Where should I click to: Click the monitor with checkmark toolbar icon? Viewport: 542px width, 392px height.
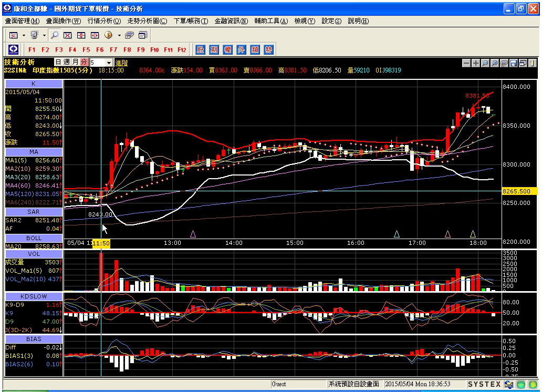[34, 35]
